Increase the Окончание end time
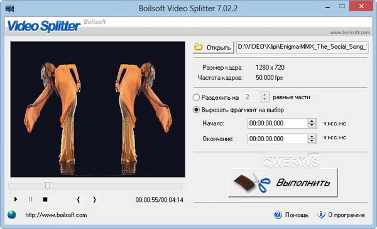The height and width of the screenshot is (229, 377). click(312, 136)
